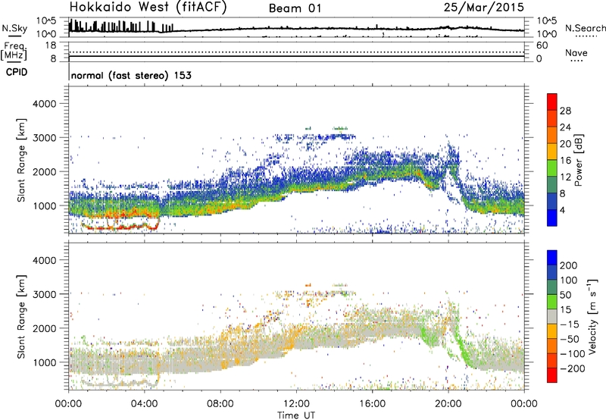Viewport: 606px width, 420px height.
Task: Click the solid frequency line in Freq. panel
Action: (x=296, y=56)
